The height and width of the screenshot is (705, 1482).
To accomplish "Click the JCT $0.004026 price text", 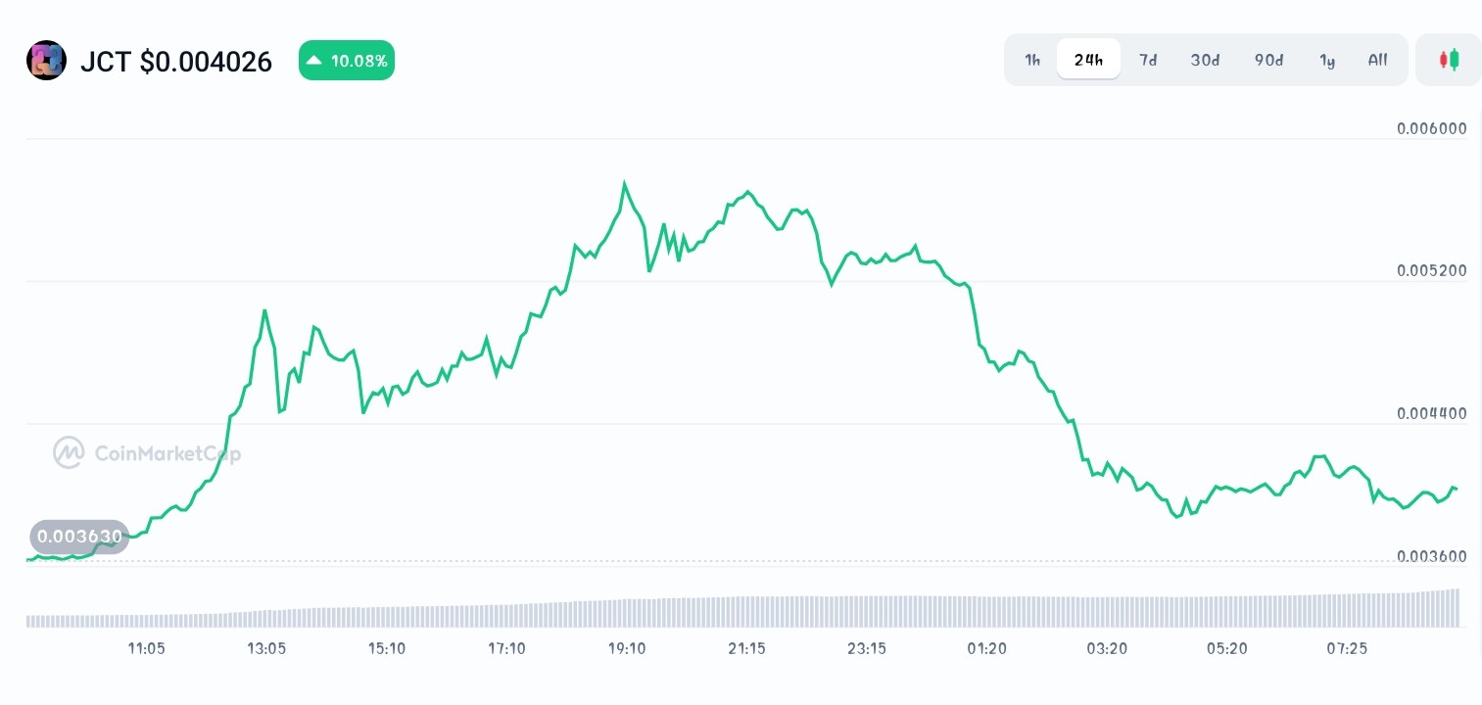I will (176, 62).
